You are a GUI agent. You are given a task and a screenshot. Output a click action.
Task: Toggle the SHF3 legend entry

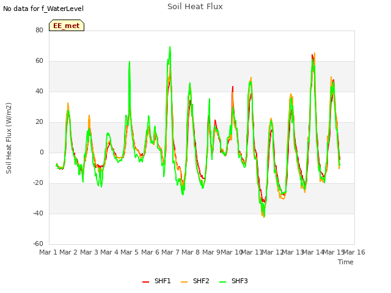click(x=233, y=281)
